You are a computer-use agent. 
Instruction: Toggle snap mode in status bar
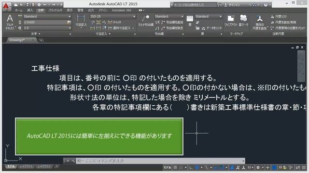coord(181,167)
